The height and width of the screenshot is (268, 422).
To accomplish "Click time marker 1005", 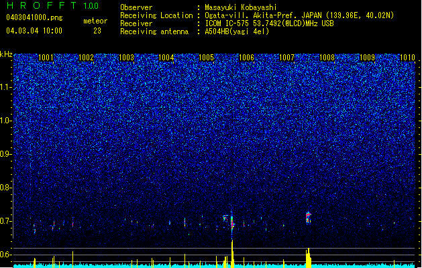I will 207,58.
